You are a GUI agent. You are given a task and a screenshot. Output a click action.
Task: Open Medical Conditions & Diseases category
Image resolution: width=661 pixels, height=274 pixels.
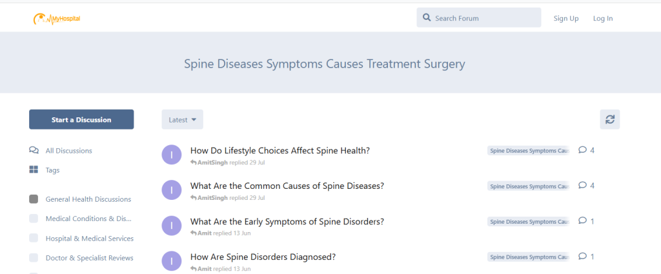[x=88, y=219]
